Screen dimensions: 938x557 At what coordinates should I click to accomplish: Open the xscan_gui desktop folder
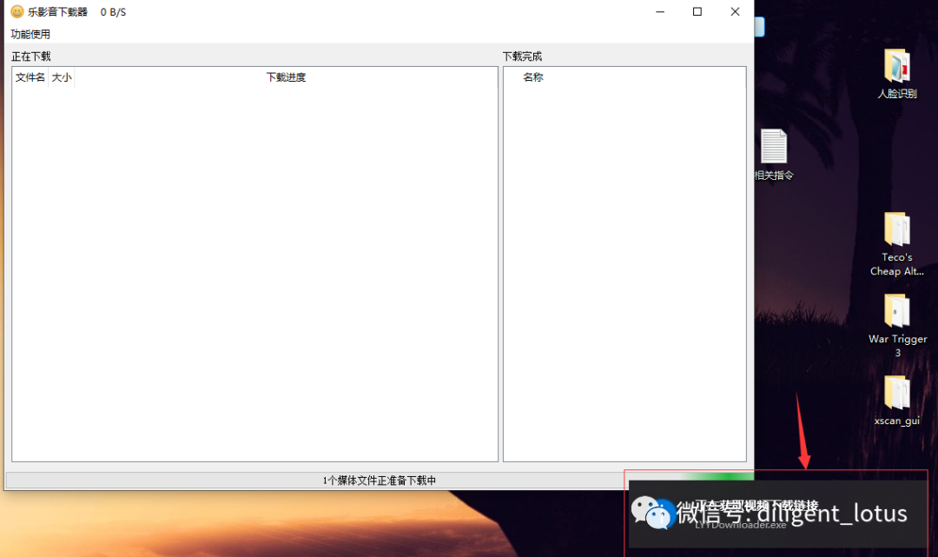coord(896,401)
